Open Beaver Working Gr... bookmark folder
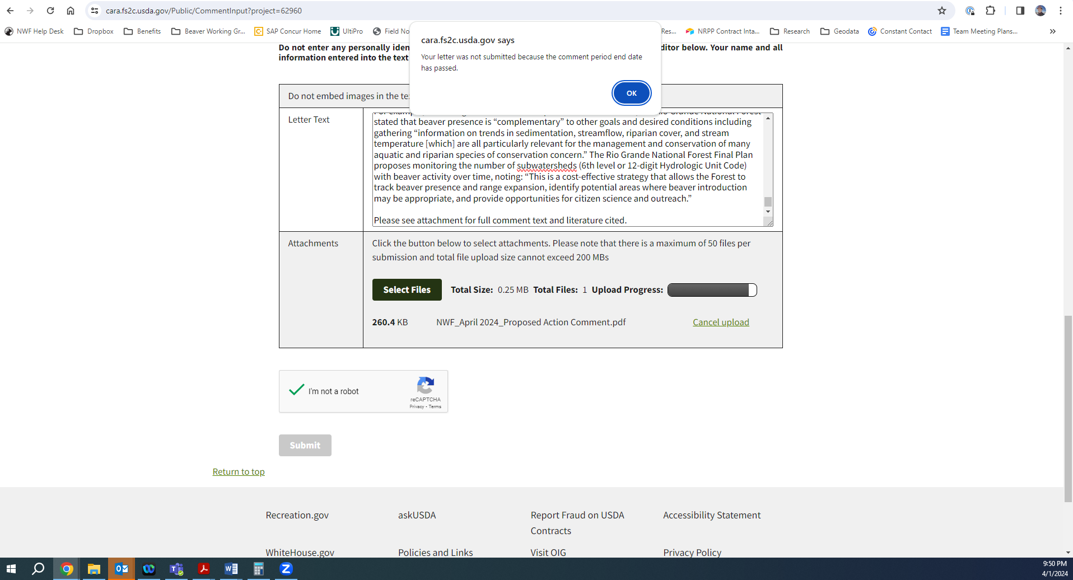This screenshot has width=1073, height=580. pos(208,31)
